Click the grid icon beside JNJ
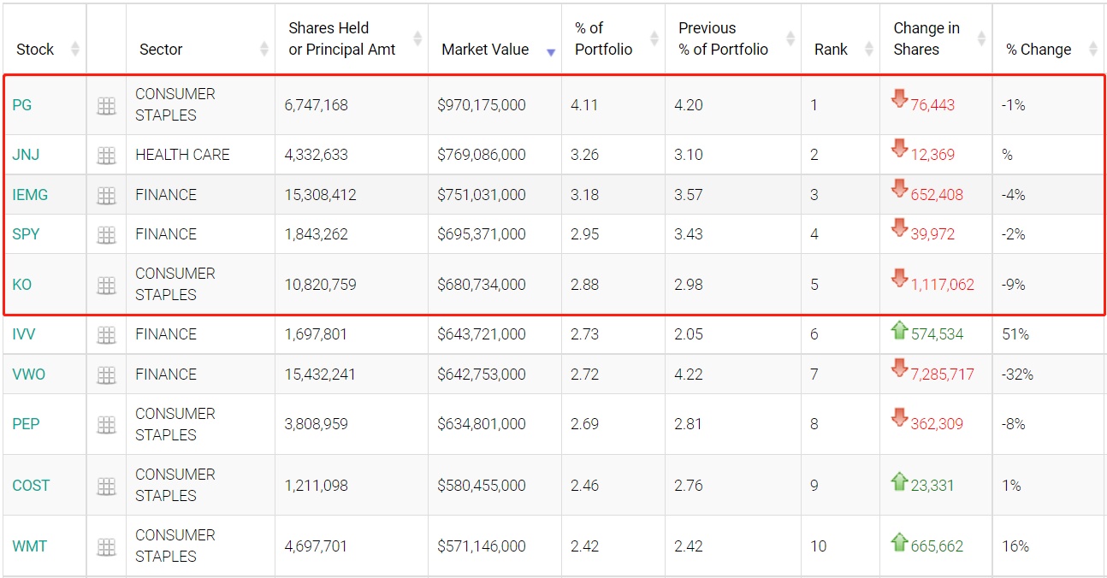Screen dimensions: 1107x578 [x=106, y=156]
